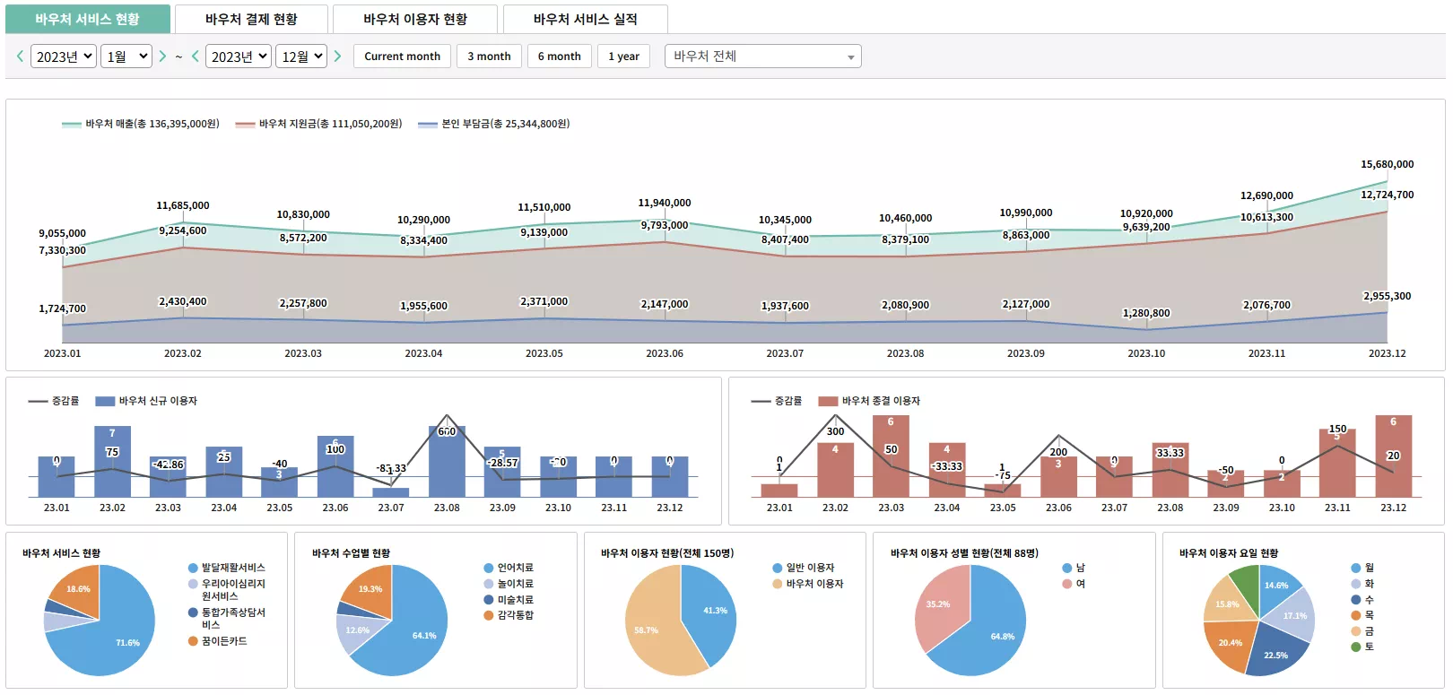The height and width of the screenshot is (695, 1453).
Task: Click 바우처 종결 이용자 red legend icon
Action: pyautogui.click(x=828, y=401)
